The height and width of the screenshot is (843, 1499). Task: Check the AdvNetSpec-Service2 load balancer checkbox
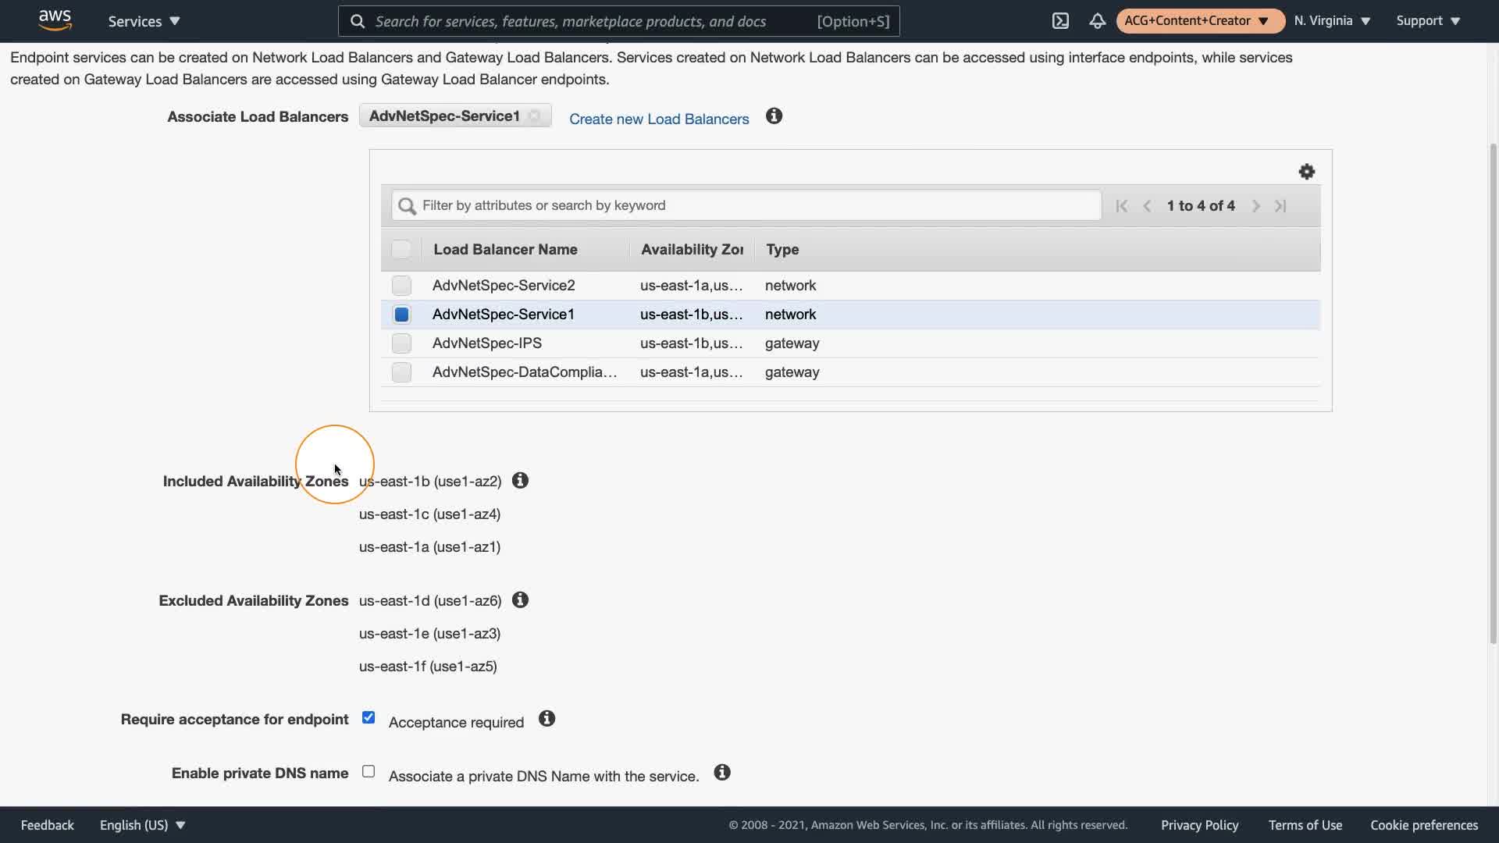tap(401, 286)
